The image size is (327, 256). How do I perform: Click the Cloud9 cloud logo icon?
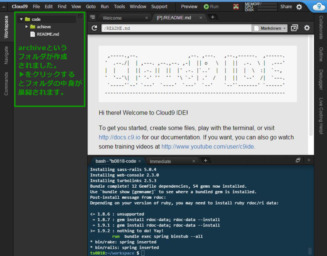(x=318, y=7)
